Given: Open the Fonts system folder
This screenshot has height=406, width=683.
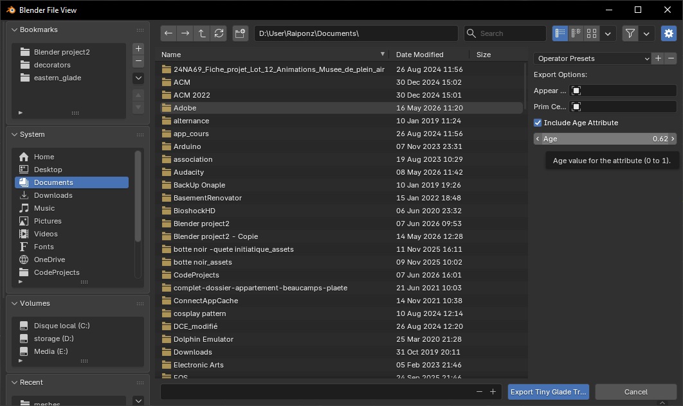Looking at the screenshot, I should pos(72,247).
